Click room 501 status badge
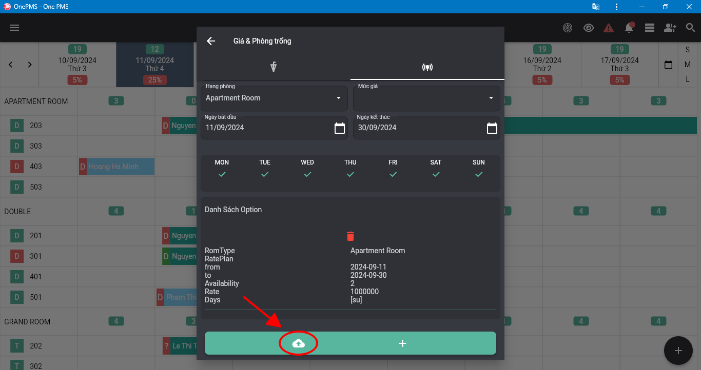The height and width of the screenshot is (370, 701). click(16, 297)
